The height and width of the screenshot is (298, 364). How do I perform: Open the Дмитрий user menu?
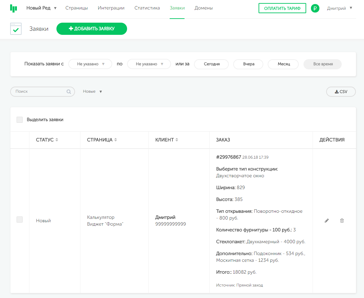click(x=339, y=8)
